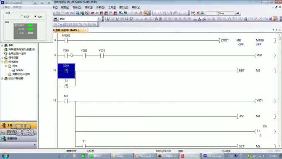Close the MAIN monitoring tab
282x159 pixels.
point(86,30)
